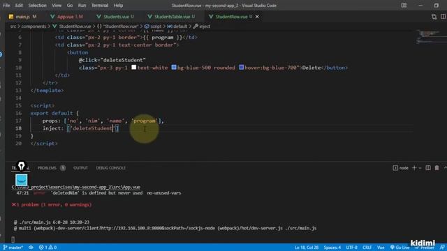The width and height of the screenshot is (447, 251).
Task: Open the hover:bg-blue-700 color swatch picker
Action: [x=241, y=68]
